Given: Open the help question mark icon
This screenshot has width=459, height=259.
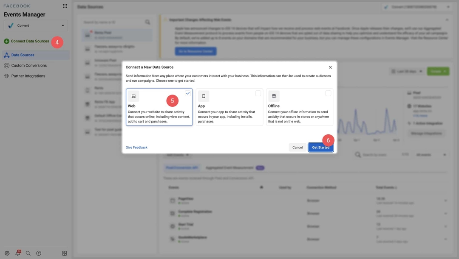Looking at the screenshot, I should pyautogui.click(x=39, y=253).
